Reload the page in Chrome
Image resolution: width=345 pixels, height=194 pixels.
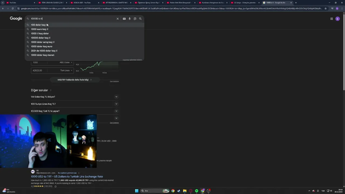13,8
